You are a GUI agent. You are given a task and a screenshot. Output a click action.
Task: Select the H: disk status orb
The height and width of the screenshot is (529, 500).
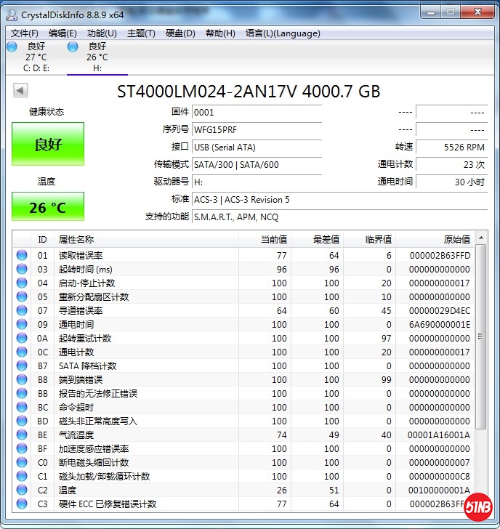[x=73, y=47]
